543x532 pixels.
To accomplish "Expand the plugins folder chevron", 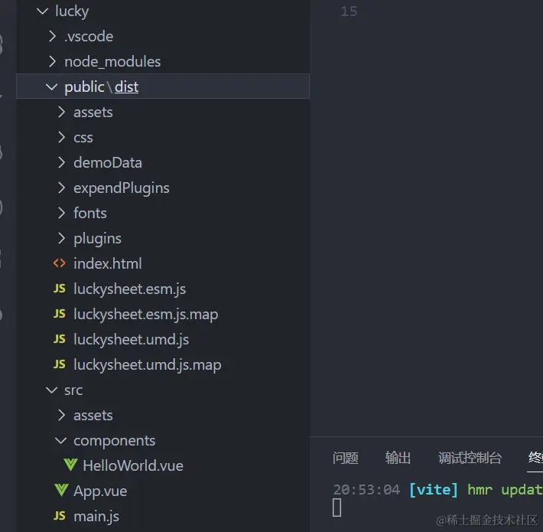I will [61, 239].
